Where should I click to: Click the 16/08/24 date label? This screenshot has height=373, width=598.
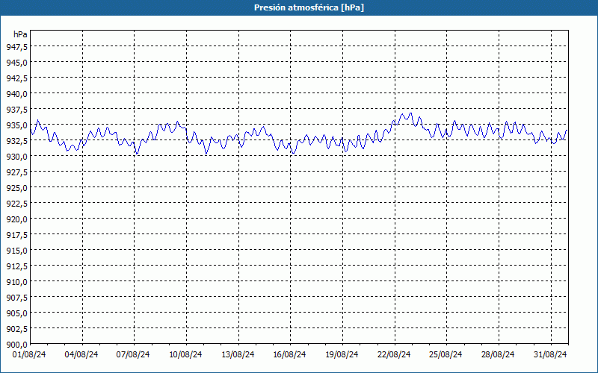(289, 354)
